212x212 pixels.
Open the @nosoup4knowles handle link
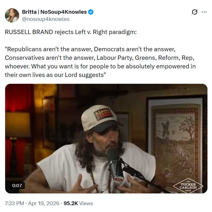point(46,19)
